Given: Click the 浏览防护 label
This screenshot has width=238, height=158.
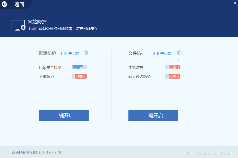Looking at the screenshot, I should [136, 67].
